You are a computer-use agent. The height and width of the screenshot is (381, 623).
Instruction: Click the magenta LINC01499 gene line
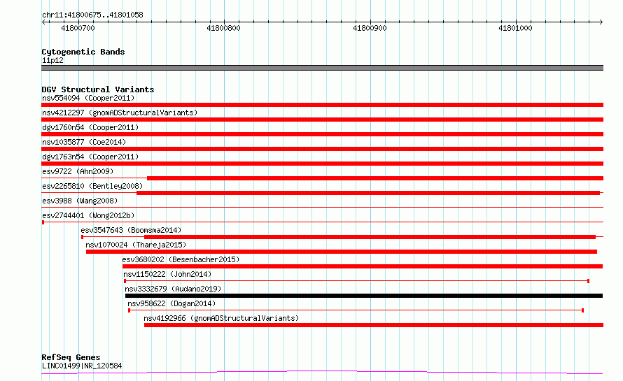(x=322, y=372)
